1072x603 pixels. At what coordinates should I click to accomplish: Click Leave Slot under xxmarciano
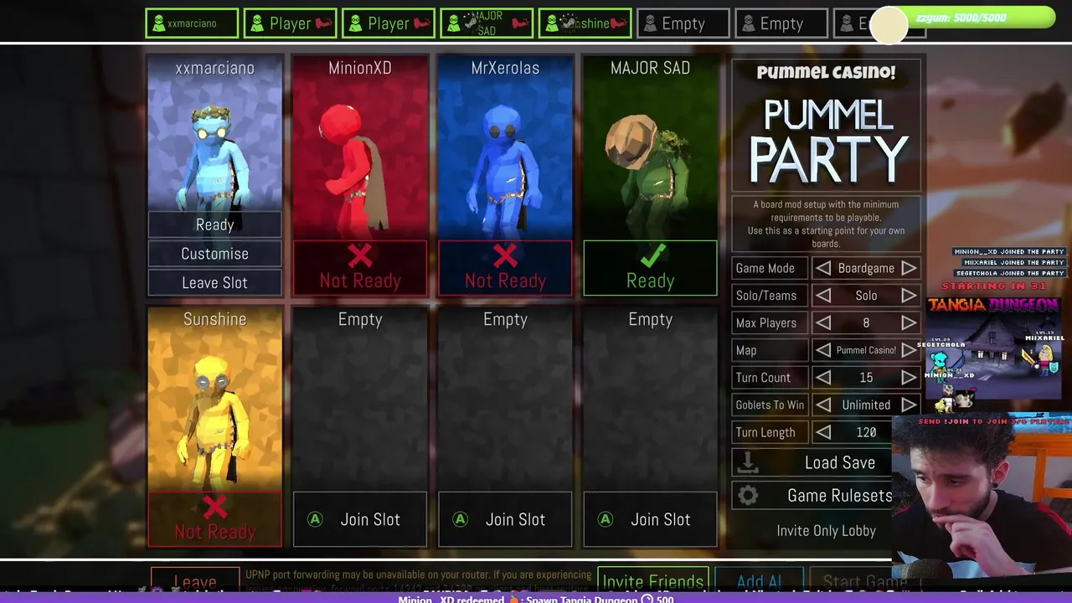coord(214,282)
